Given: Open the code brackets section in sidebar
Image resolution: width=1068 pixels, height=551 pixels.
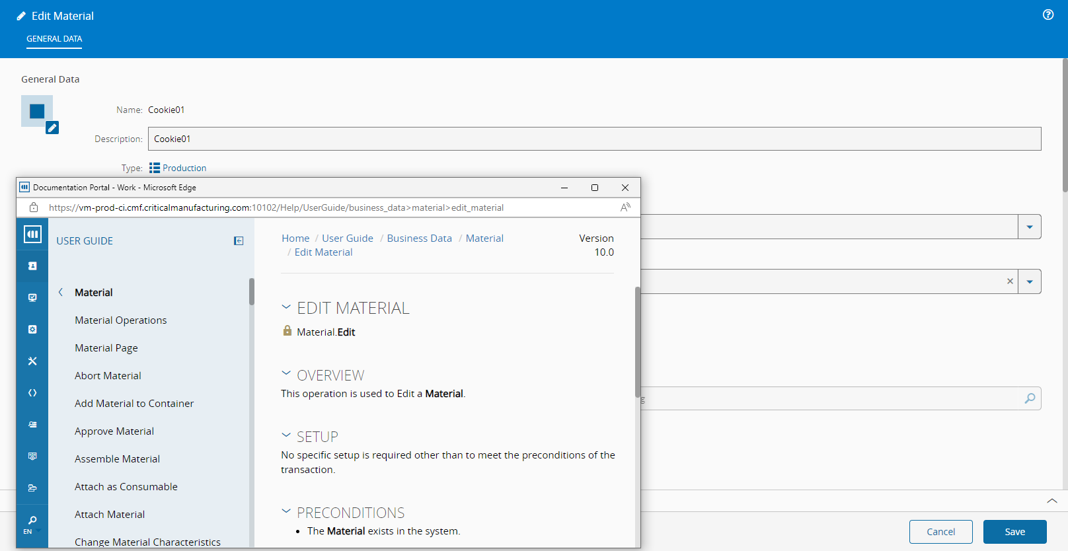Looking at the screenshot, I should pyautogui.click(x=32, y=393).
